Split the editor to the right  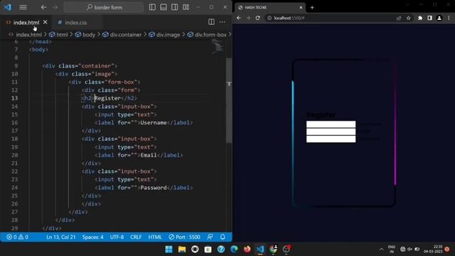coord(211,22)
